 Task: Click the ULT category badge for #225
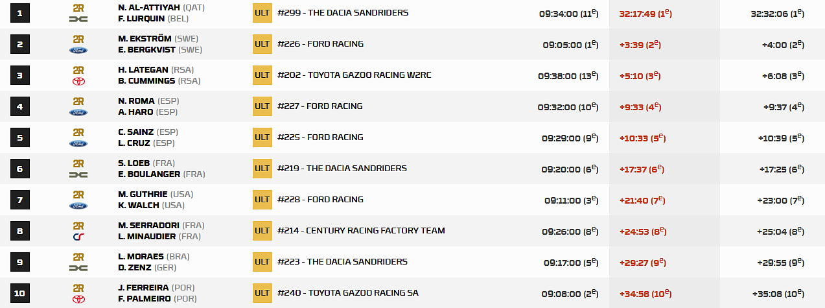pyautogui.click(x=262, y=137)
